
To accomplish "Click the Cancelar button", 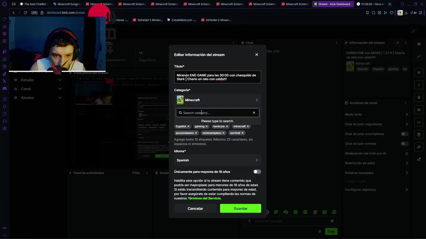I will [x=195, y=208].
